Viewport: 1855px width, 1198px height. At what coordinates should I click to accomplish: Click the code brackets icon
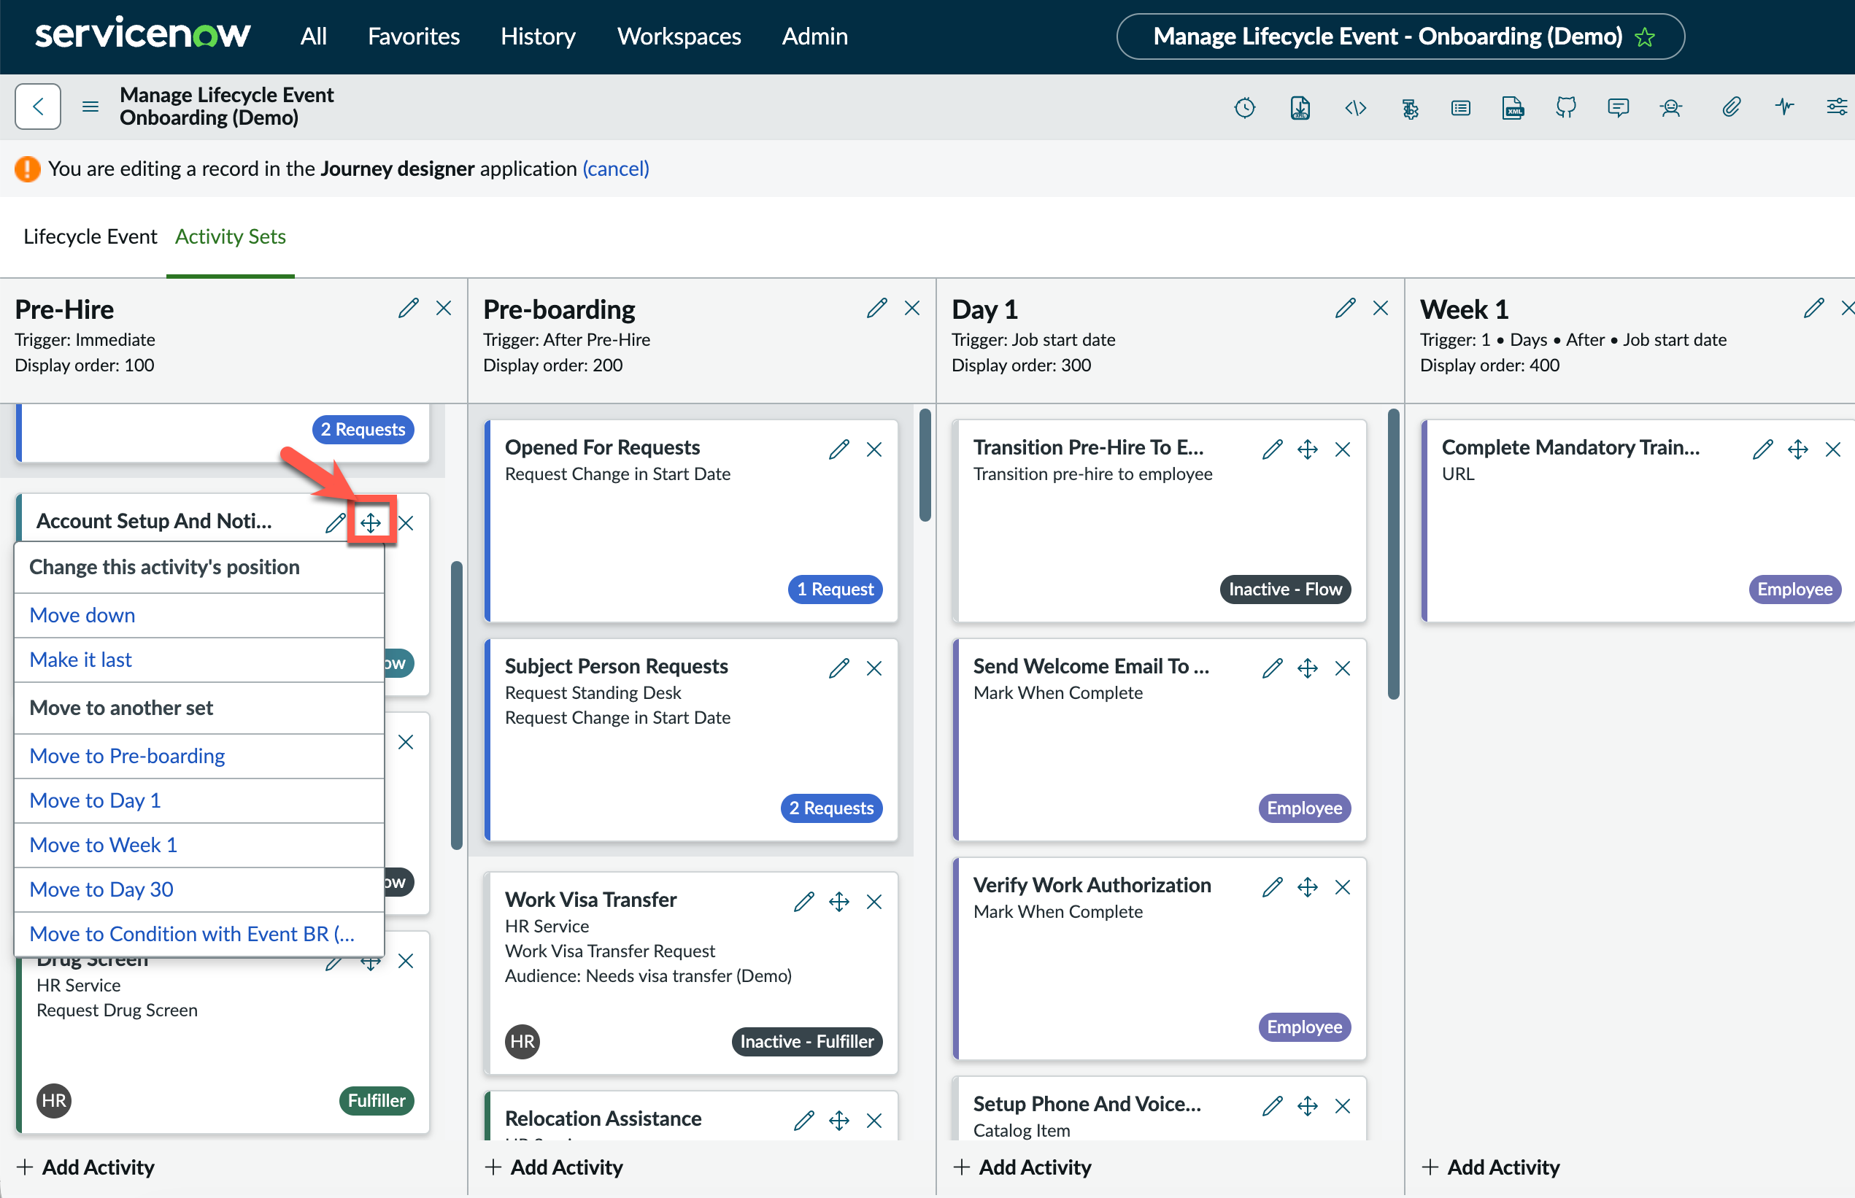point(1355,107)
